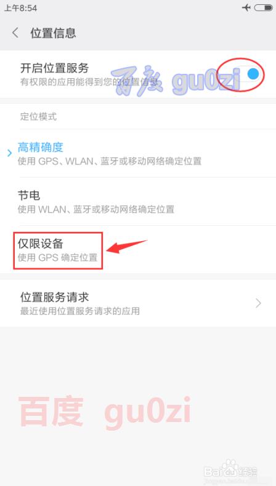The height and width of the screenshot is (486, 276).
Task: Tap 最近使用位置服务请求的应用 subtitle
Action: coord(80,311)
